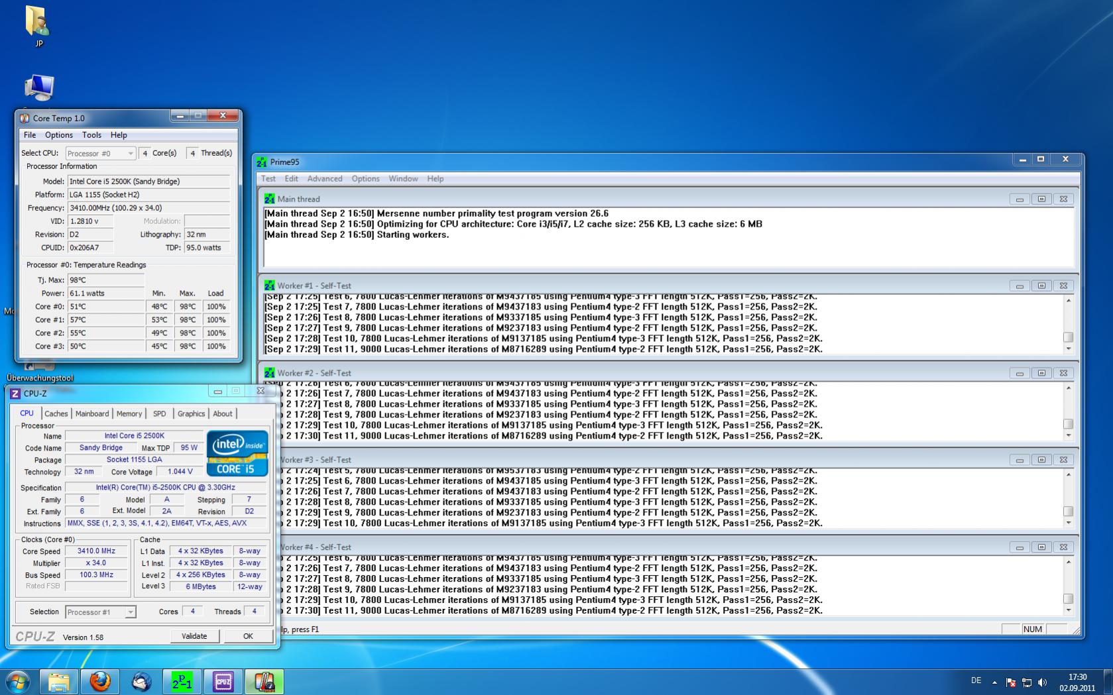Open the Windows Start menu

(x=18, y=681)
